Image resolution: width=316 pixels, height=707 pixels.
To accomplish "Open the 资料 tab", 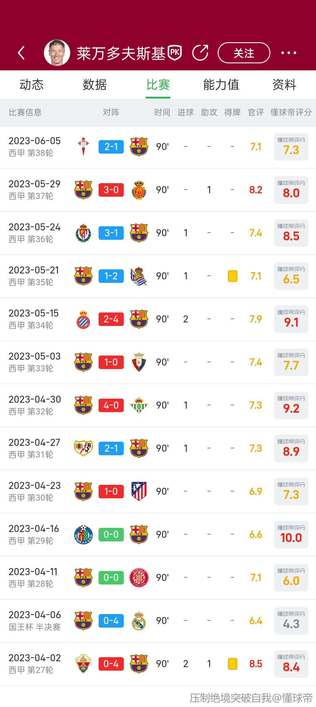I will point(284,85).
